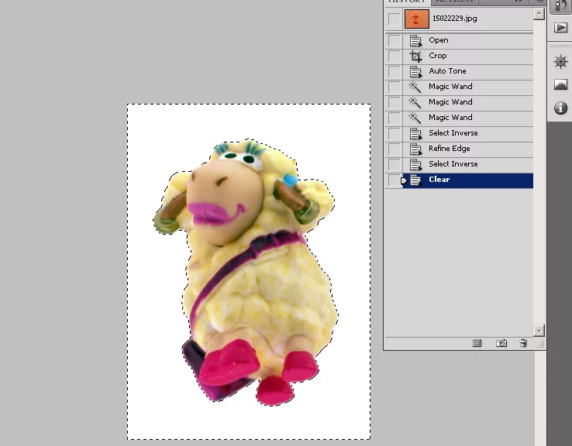
Task: Select the Select Inverse state below Refine Edge
Action: [x=468, y=164]
